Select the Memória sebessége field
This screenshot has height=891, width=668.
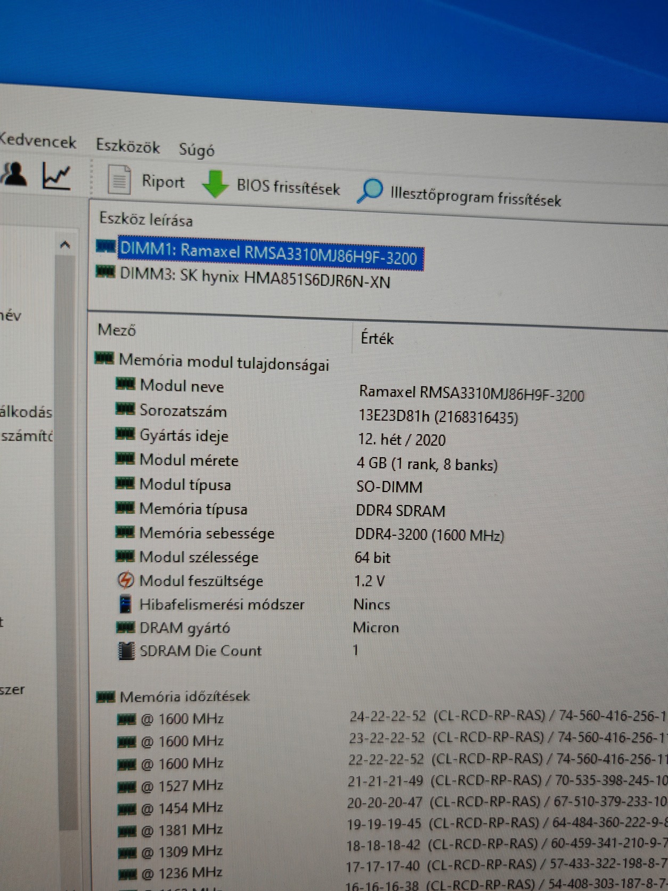point(207,533)
